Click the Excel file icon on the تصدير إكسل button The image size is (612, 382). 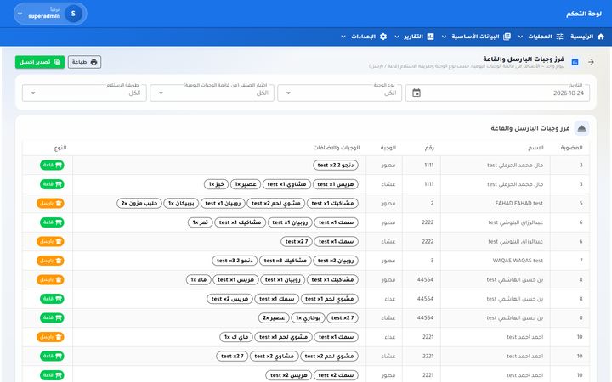[x=58, y=62]
